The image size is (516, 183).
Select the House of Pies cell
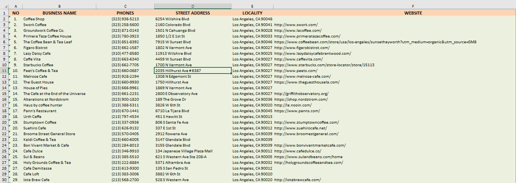[59, 88]
